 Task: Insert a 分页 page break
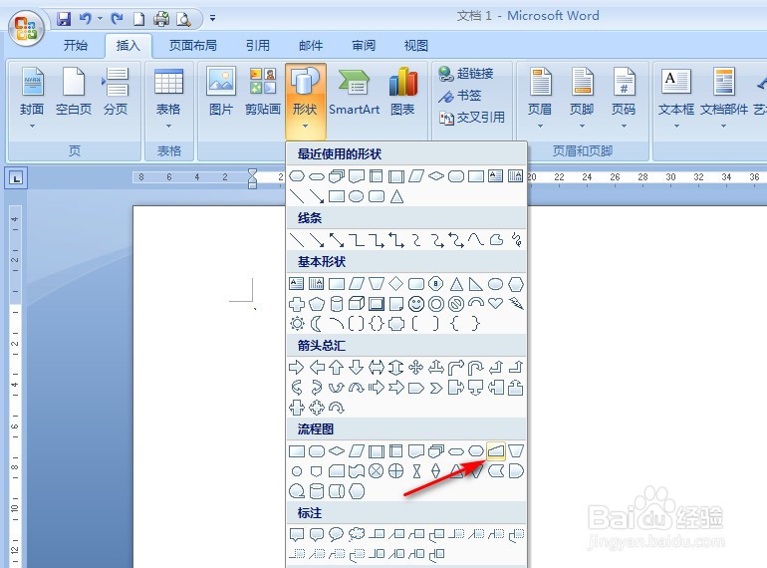coord(116,92)
